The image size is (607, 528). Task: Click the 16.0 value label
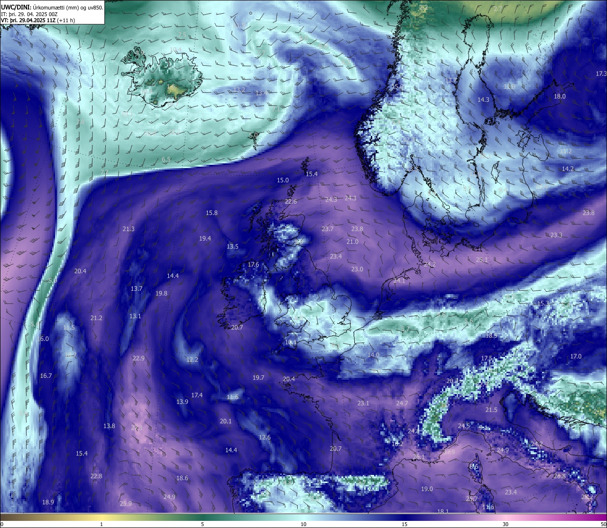pyautogui.click(x=43, y=339)
